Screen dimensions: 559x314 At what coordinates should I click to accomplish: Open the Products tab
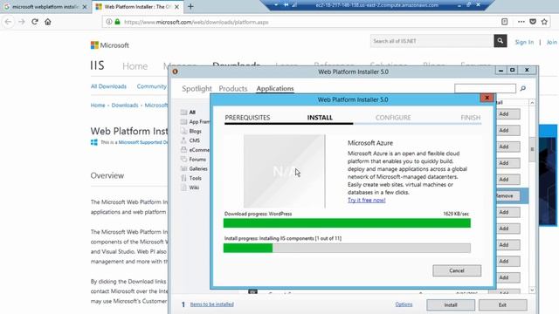233,89
